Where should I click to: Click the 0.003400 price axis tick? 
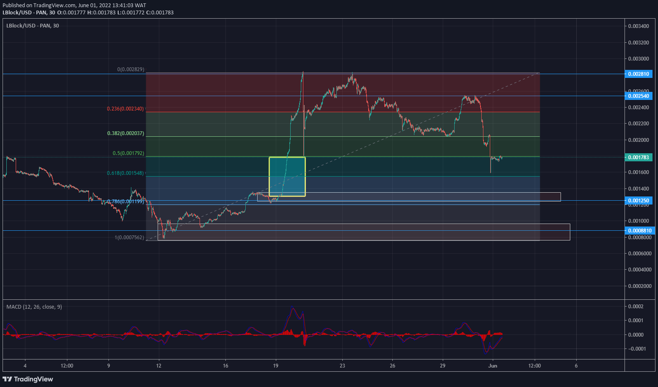(639, 26)
